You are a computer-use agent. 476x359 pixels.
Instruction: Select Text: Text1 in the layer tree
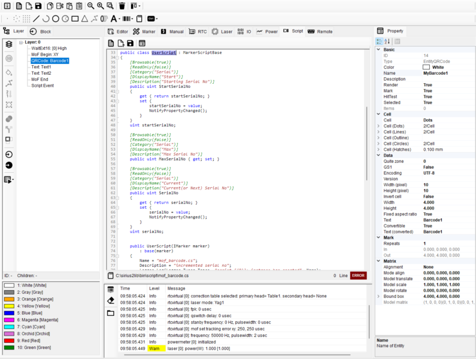click(41, 67)
